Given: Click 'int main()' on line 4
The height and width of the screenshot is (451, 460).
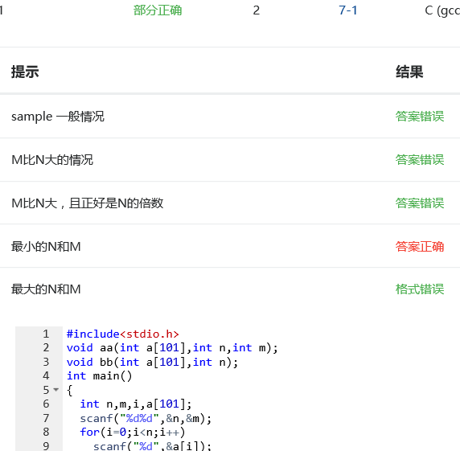Looking at the screenshot, I should (100, 376).
